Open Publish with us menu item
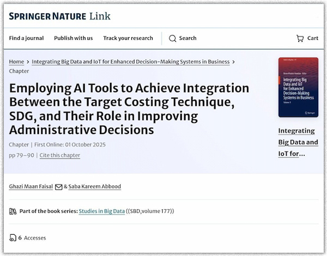This screenshot has height=256, width=327. coord(73,38)
